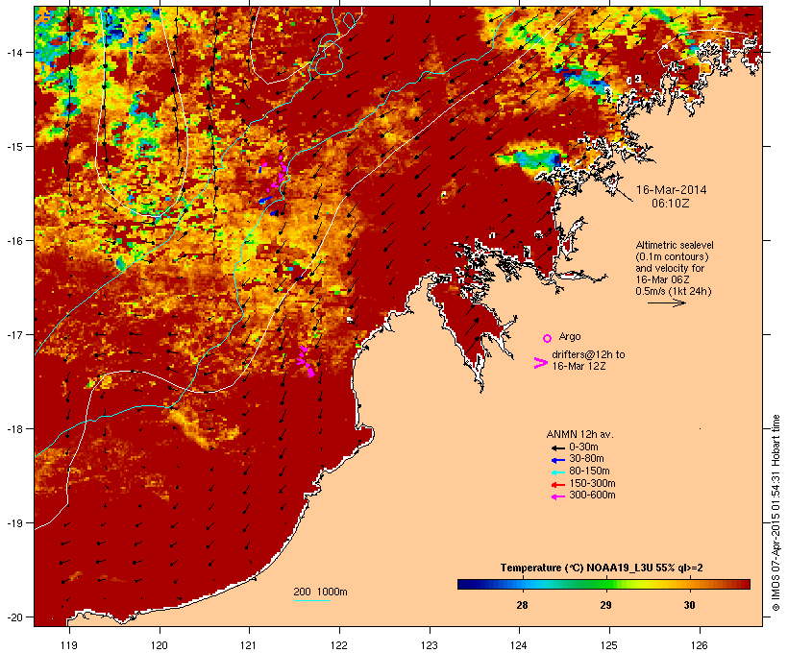The image size is (788, 653).
Task: Click the magenta Argo circle legend symbol
Action: (548, 338)
